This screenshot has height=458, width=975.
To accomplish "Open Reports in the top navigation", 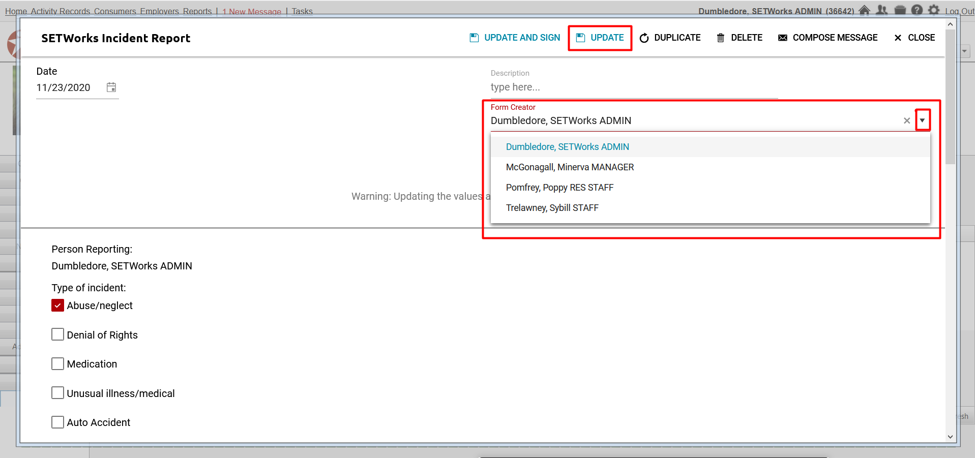I will point(197,11).
